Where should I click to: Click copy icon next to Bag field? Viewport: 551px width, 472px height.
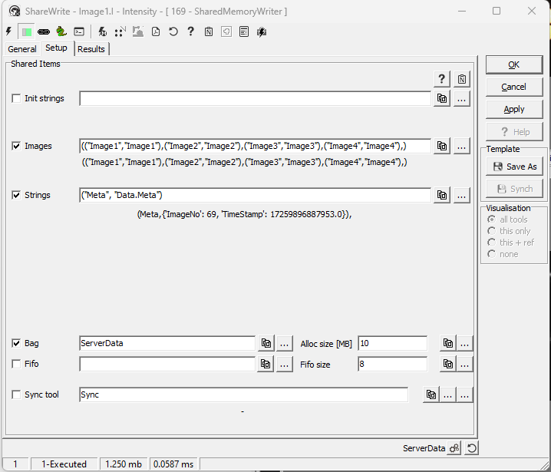pyautogui.click(x=266, y=343)
